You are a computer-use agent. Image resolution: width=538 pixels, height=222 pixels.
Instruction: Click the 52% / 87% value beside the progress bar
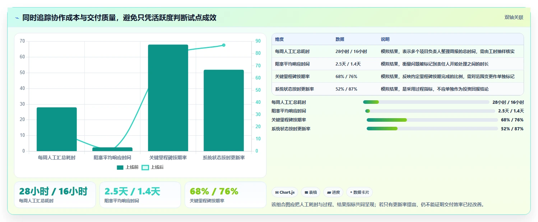(512, 129)
